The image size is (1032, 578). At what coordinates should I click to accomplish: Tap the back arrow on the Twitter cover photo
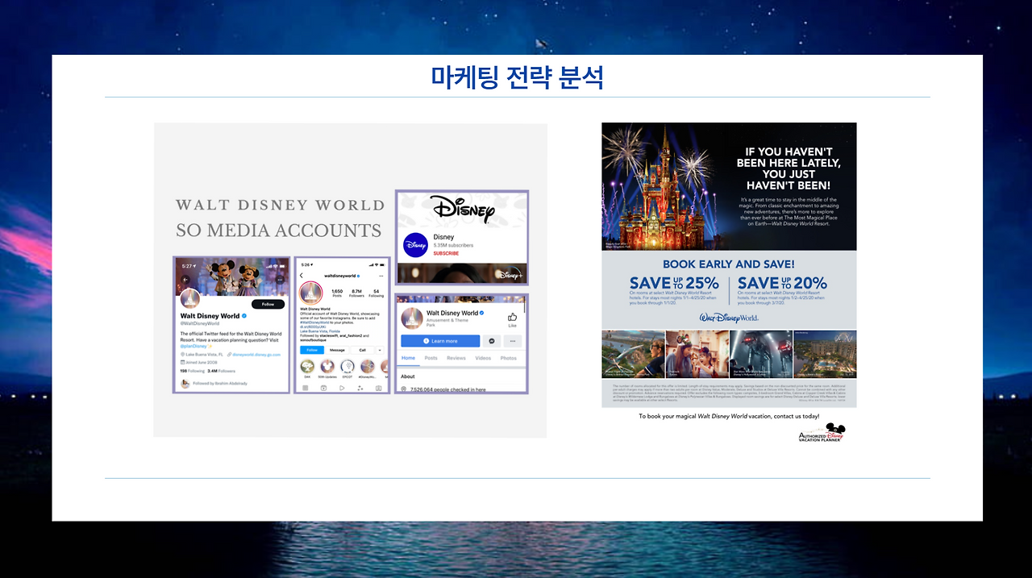tap(185, 280)
